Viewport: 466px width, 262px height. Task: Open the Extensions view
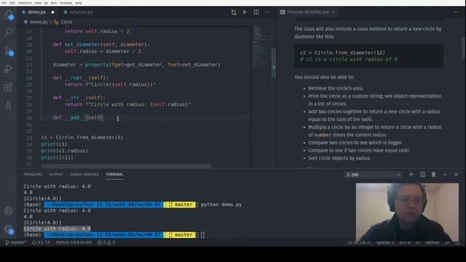(8, 87)
